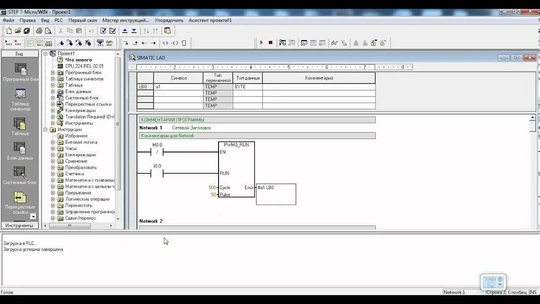Select CPU 224 REL 02.01 item

click(x=84, y=66)
